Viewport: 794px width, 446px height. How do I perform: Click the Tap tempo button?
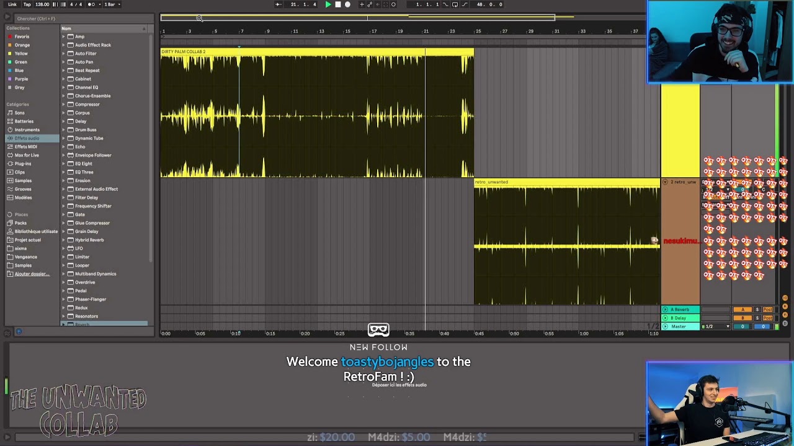tap(27, 4)
